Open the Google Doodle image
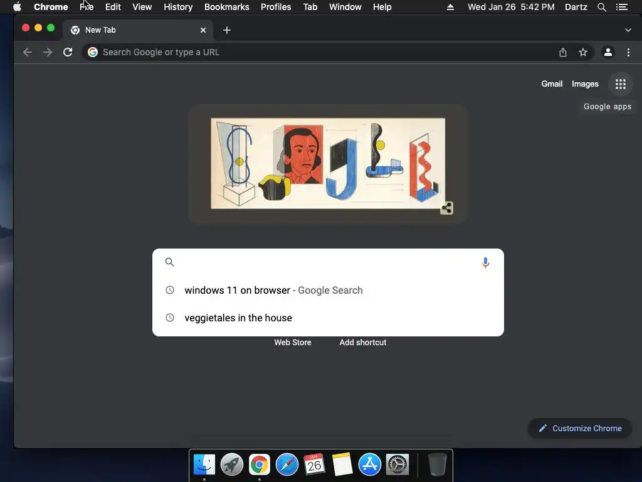The image size is (642, 482). pos(328,164)
